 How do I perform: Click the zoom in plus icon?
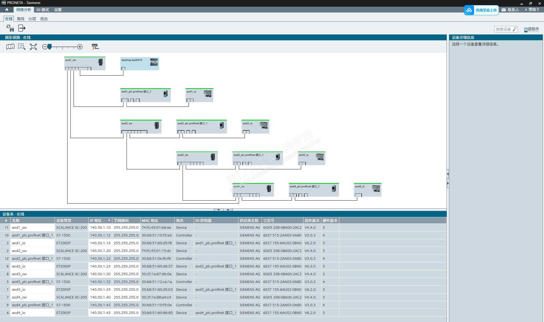pyautogui.click(x=80, y=47)
